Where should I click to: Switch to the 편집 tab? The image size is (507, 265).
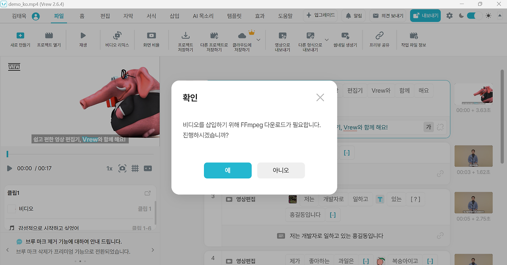pos(105,16)
